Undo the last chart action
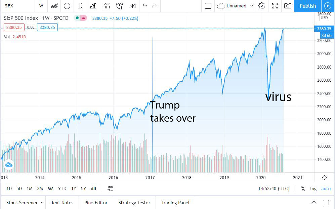Image resolution: width=335 pixels, height=209 pixels. [x=145, y=6]
